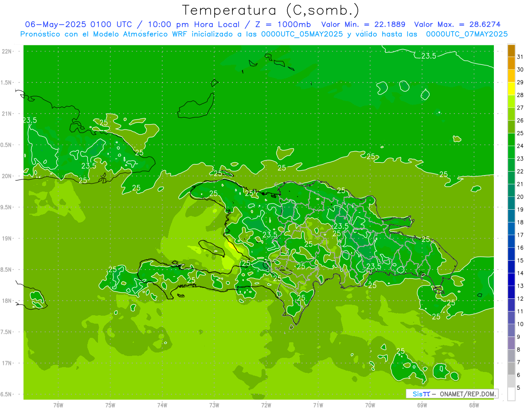Image resolution: width=532 pixels, height=411 pixels.
Task: Click the "75W" longitude axis label
Action: coord(110,405)
